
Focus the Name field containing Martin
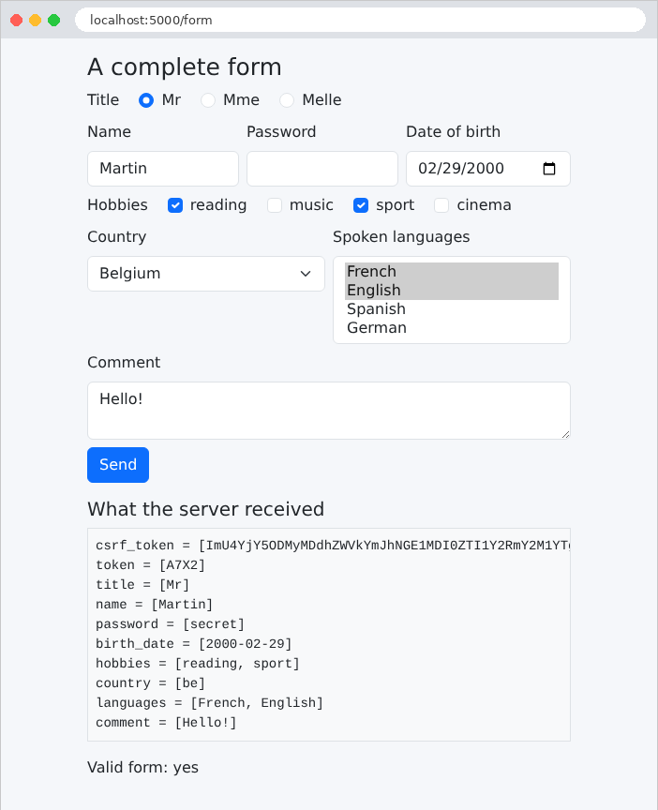pyautogui.click(x=163, y=169)
